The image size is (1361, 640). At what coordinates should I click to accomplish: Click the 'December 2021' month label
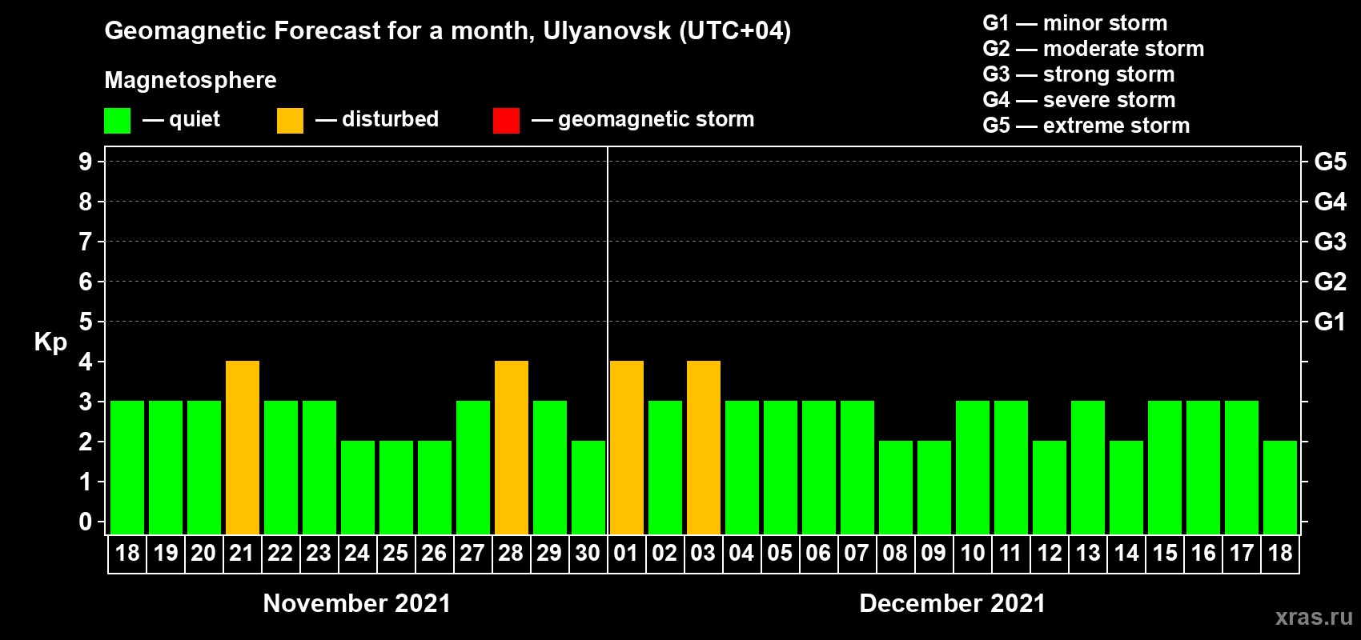point(953,603)
